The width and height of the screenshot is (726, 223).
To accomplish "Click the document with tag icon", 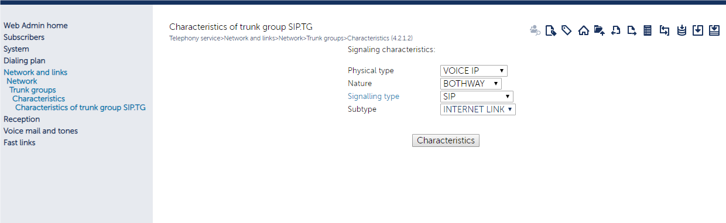I will [550, 30].
